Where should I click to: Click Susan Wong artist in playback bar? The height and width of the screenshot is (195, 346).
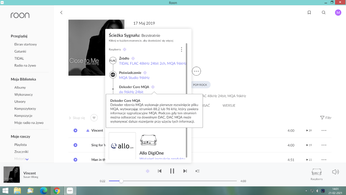31,177
